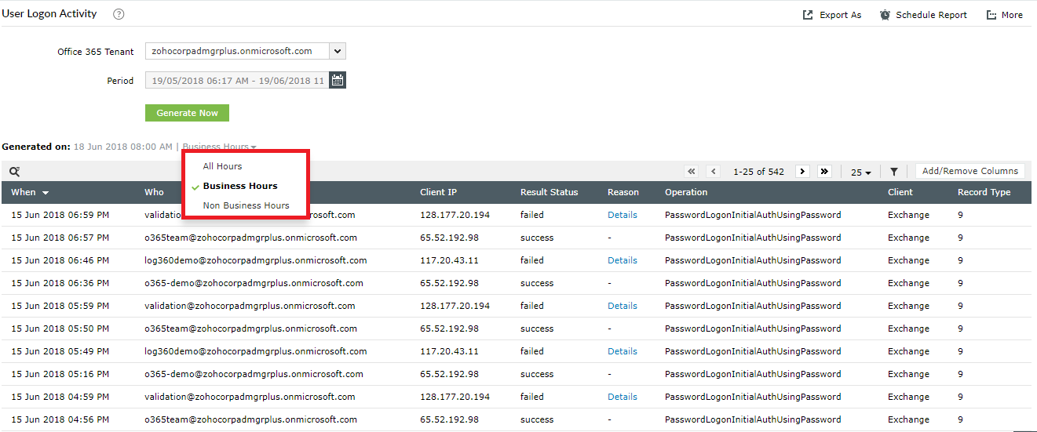Screen dimensions: 1037x432
Task: Open Details for the 06:59 PM failed logon
Action: [x=622, y=215]
